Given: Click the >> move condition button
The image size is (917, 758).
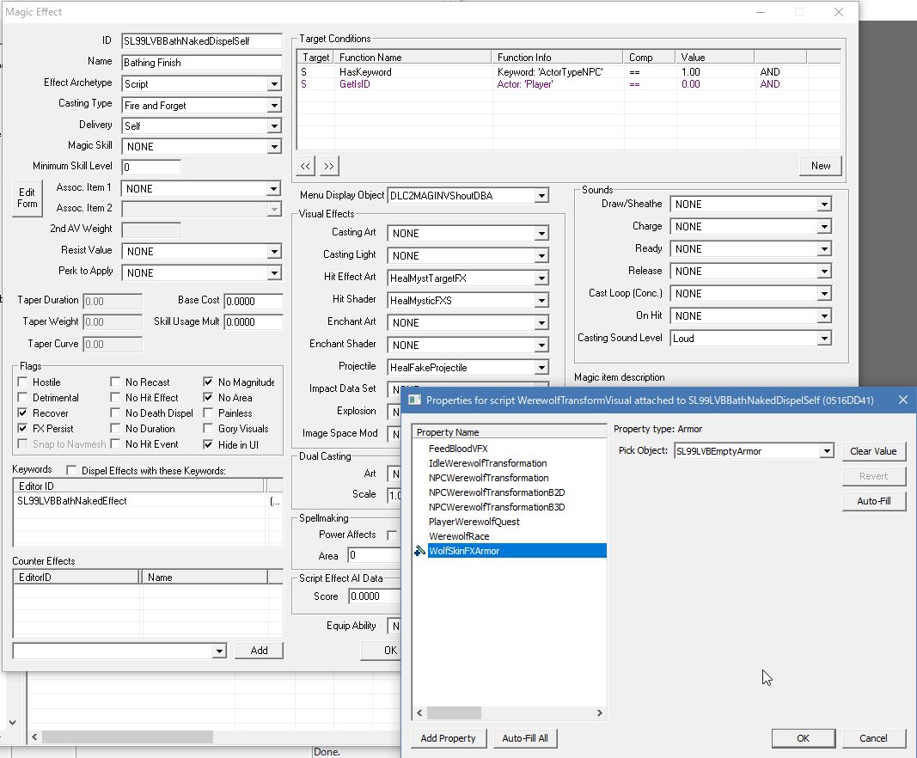Looking at the screenshot, I should click(329, 165).
